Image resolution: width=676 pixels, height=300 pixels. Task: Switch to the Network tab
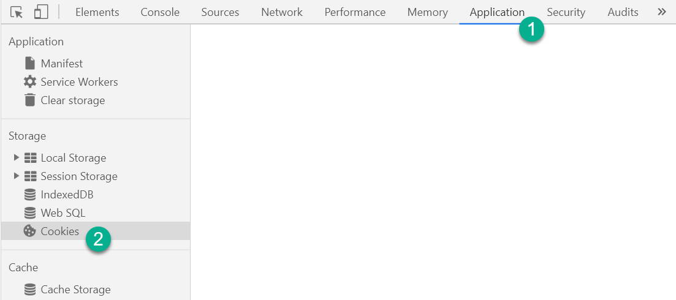(x=282, y=12)
